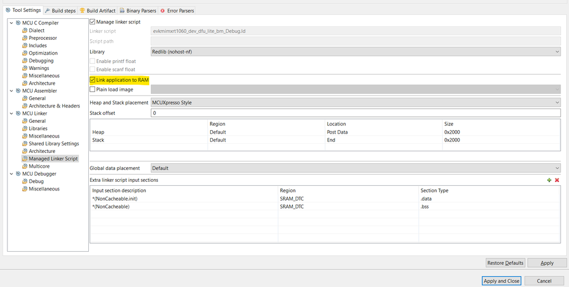Toggle Enable scanf float checkbox
The width and height of the screenshot is (569, 287).
(x=92, y=69)
